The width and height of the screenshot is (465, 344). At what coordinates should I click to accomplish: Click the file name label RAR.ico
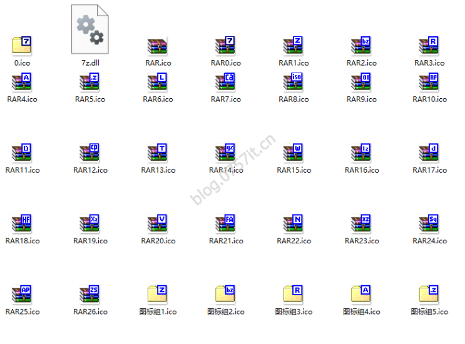158,63
